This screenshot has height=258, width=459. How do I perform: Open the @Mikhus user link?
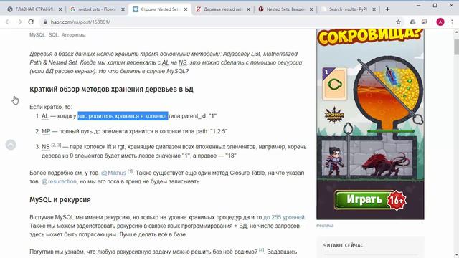click(x=113, y=173)
